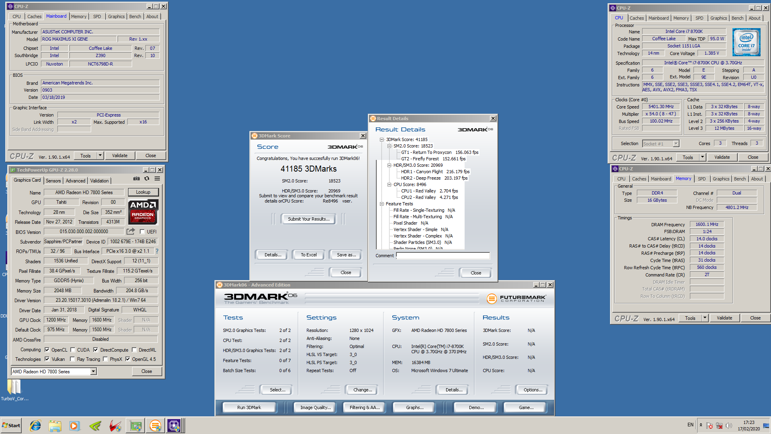This screenshot has width=771, height=434.
Task: Toggle the OpenGL 4.5 checkbox
Action: click(x=128, y=359)
